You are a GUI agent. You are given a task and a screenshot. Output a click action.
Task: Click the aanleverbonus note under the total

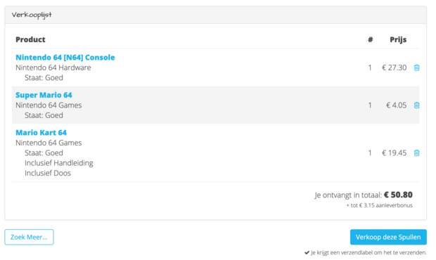pyautogui.click(x=379, y=205)
